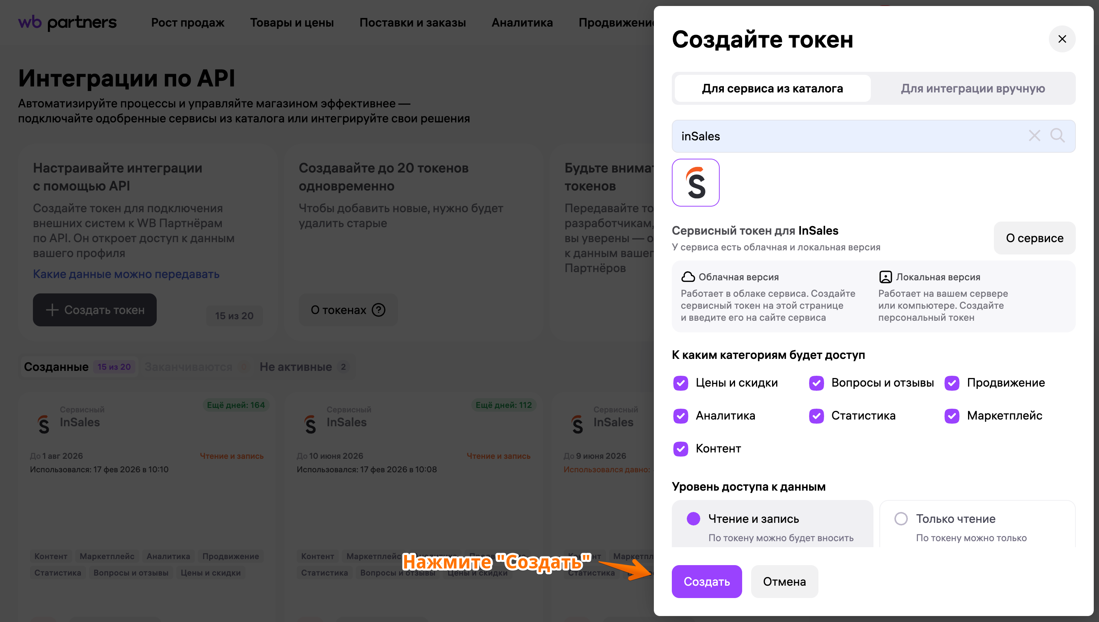
Task: Click the question mark icon beside О токенах
Action: pos(378,310)
